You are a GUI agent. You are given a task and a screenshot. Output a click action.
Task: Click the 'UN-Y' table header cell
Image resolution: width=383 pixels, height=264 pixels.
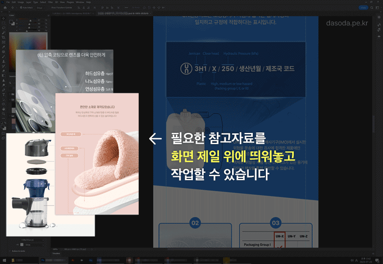click(x=292, y=237)
